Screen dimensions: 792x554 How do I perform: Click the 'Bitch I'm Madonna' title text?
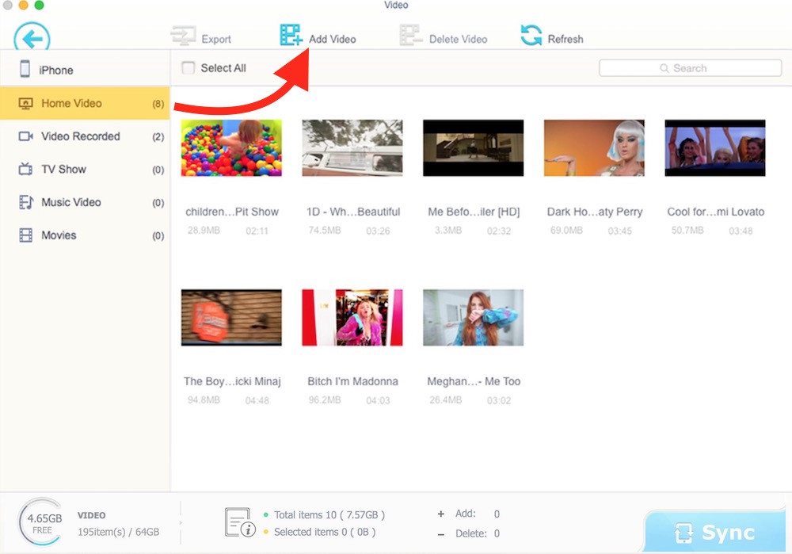tap(352, 381)
